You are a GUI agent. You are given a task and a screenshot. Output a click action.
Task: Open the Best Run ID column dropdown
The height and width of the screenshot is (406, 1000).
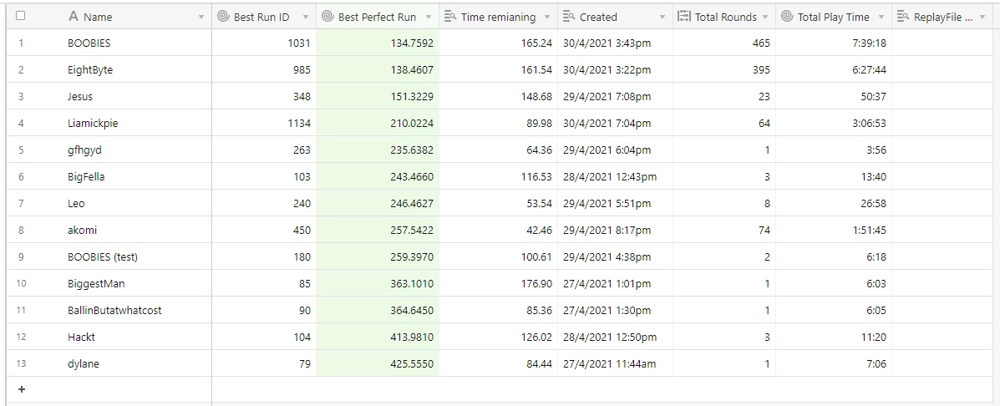[x=306, y=18]
